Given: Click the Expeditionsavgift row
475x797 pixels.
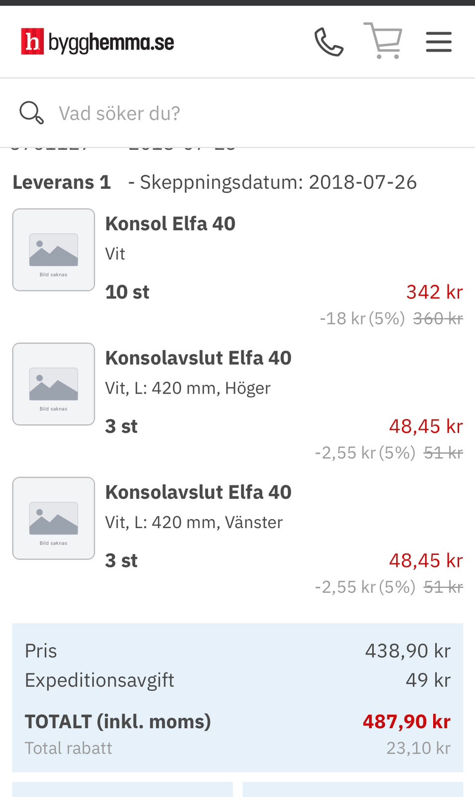Looking at the screenshot, I should [237, 680].
